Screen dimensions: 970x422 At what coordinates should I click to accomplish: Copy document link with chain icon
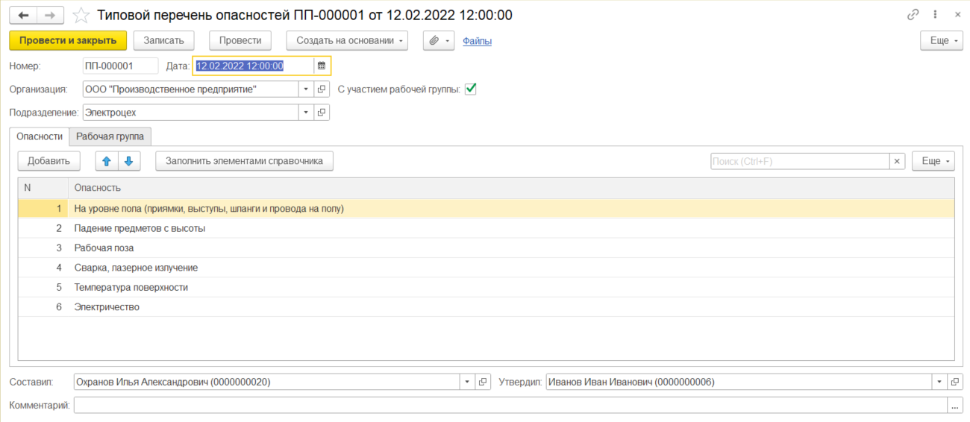[913, 15]
